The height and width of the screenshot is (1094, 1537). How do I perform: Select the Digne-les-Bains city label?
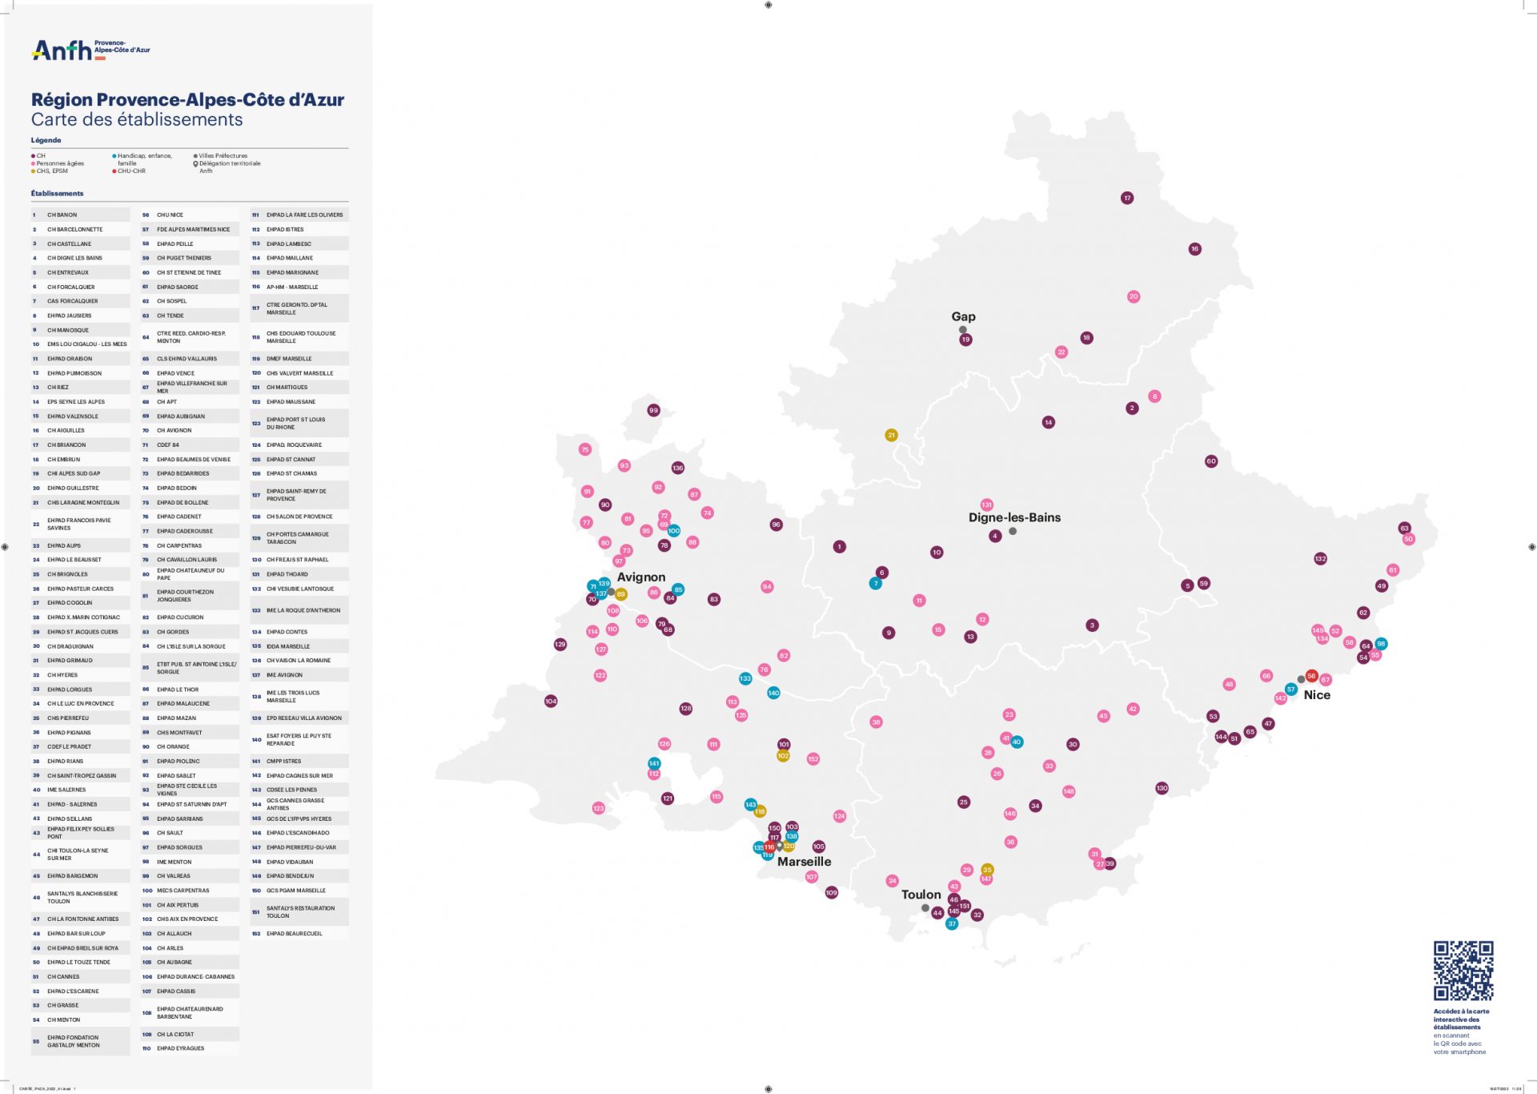[x=1014, y=517]
